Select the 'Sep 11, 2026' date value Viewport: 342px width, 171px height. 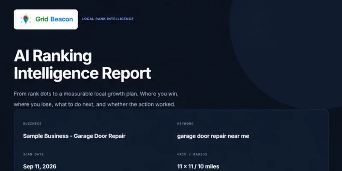40,167
